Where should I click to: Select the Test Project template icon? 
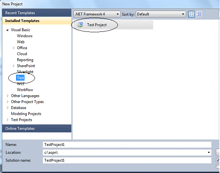coord(80,25)
